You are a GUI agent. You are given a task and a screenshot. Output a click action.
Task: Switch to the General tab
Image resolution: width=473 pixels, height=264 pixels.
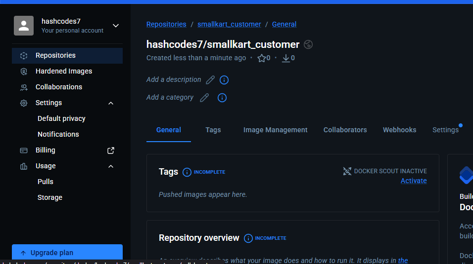click(x=169, y=130)
